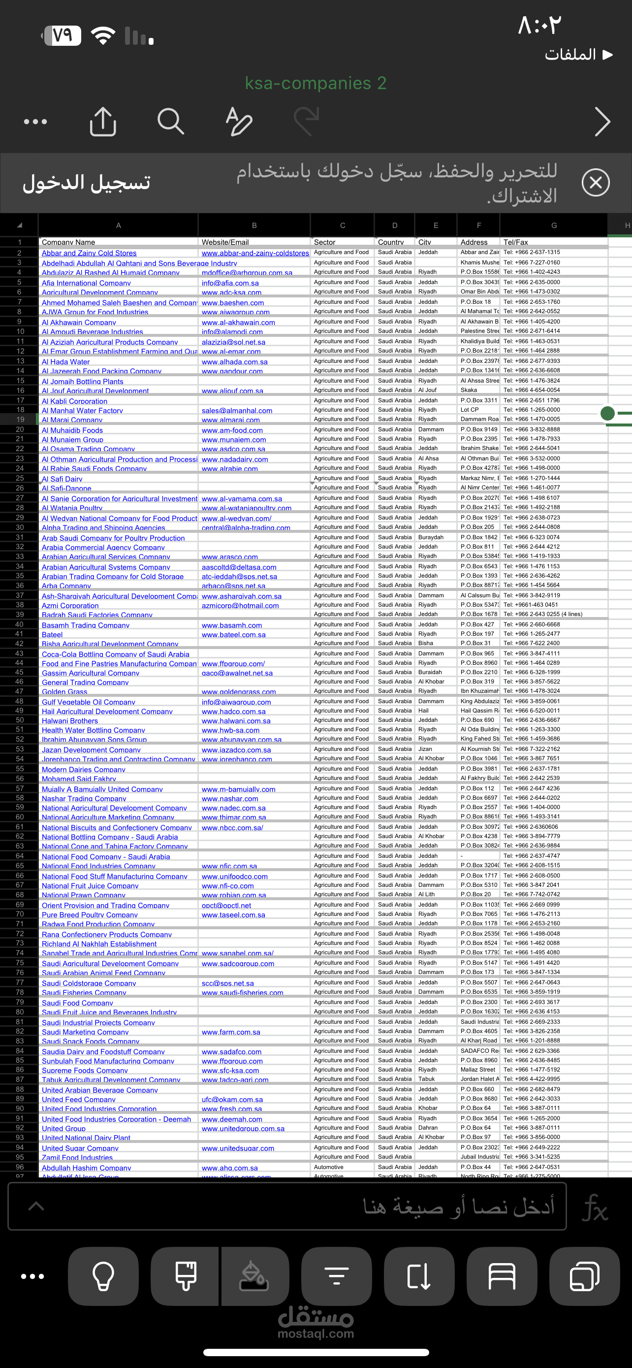Screen dimensions: 632x1368
Task: Select the Dahran city cell
Action: point(436,1128)
